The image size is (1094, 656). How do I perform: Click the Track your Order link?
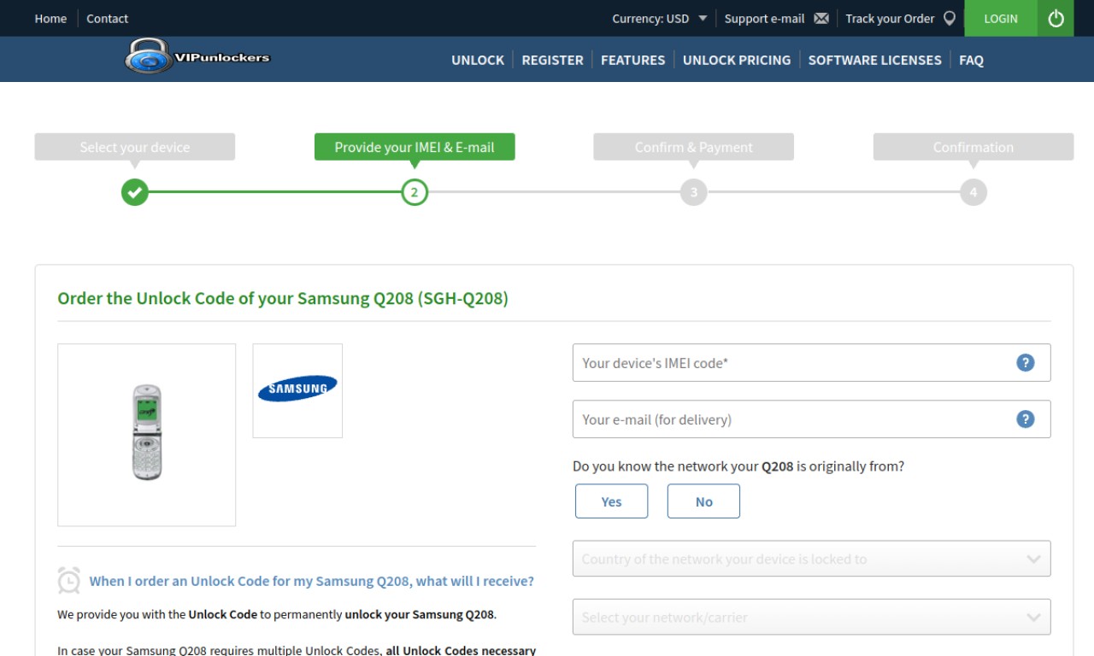[x=890, y=18]
